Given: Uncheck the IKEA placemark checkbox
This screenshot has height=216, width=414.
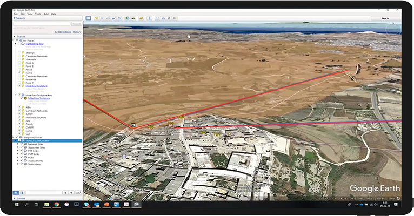Looking at the screenshot, I should click(x=19, y=107).
